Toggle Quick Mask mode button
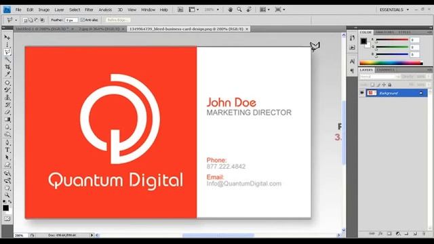 7,219
